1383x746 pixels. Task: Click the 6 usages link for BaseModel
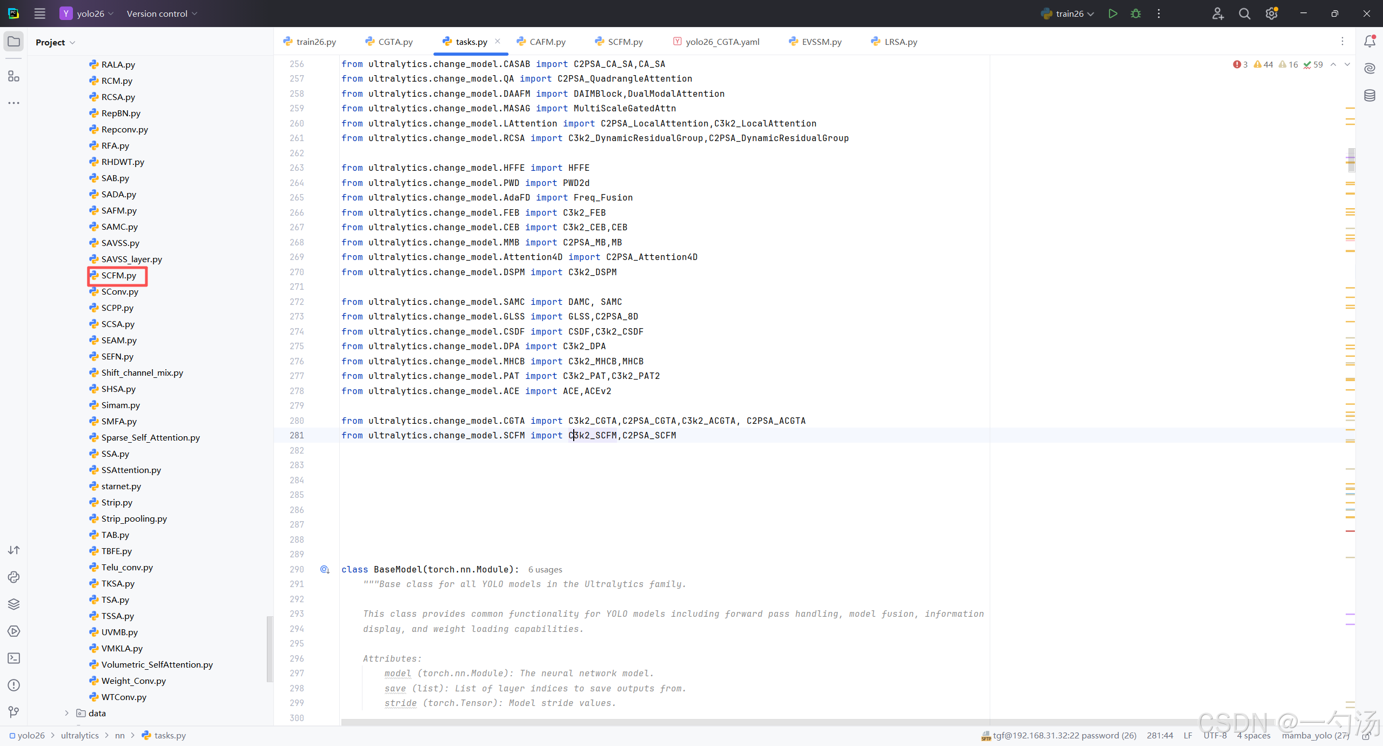(545, 569)
